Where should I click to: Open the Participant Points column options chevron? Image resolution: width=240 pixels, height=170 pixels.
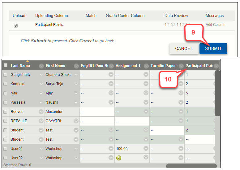click(216, 66)
